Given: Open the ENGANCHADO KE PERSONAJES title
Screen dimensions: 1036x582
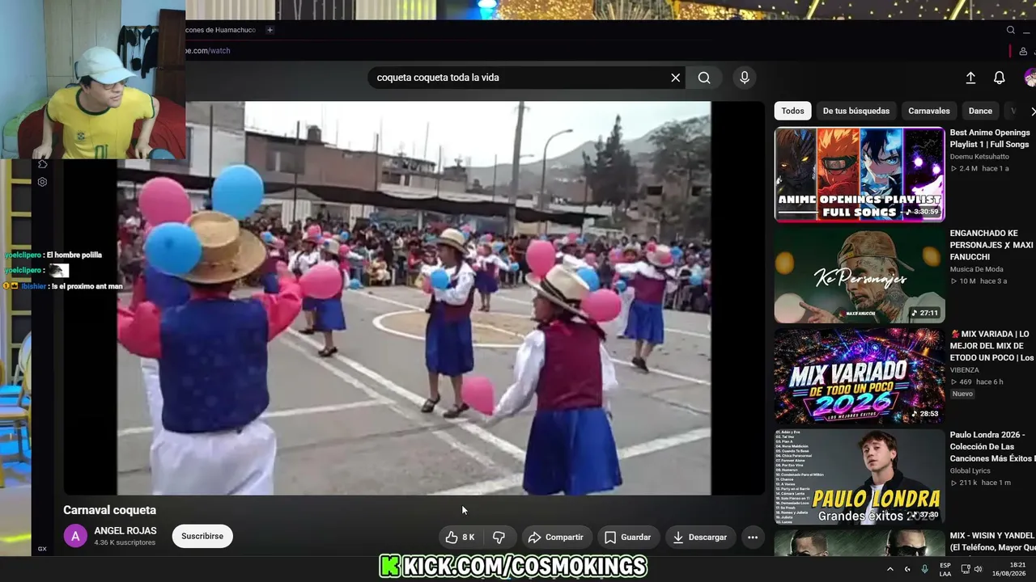Looking at the screenshot, I should coord(992,245).
